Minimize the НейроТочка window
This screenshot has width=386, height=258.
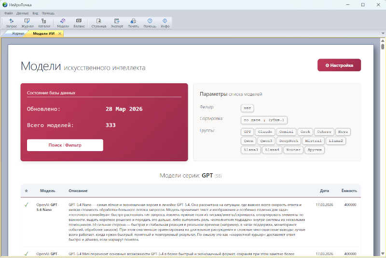coord(347,5)
